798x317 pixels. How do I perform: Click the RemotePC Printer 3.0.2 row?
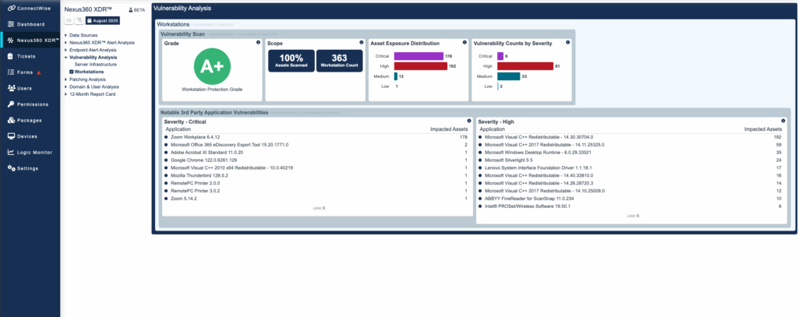click(316, 191)
